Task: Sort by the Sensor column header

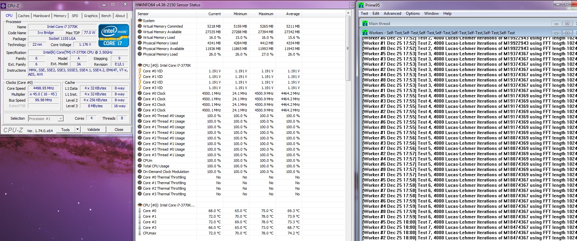Action: click(166, 14)
